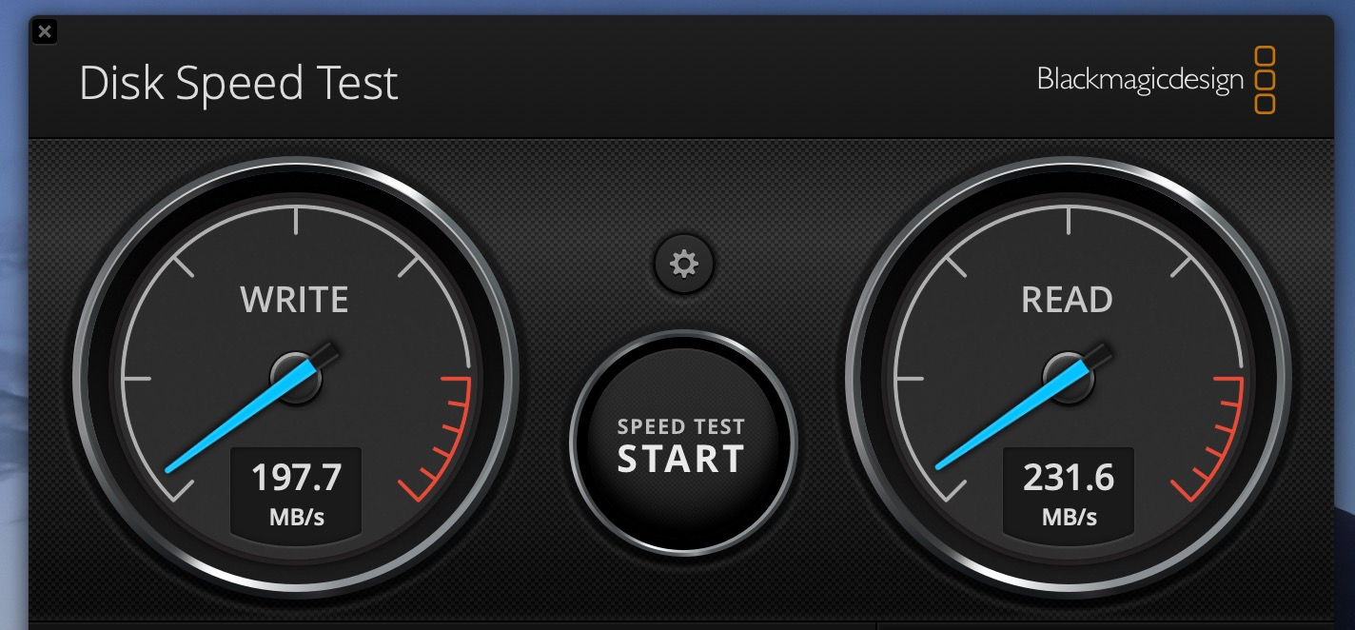
Task: Click MB/s unit under read speed
Action: pos(1069,517)
